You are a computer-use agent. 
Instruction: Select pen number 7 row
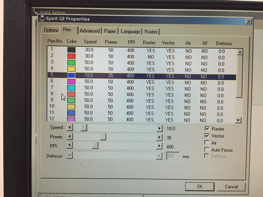click(141, 88)
